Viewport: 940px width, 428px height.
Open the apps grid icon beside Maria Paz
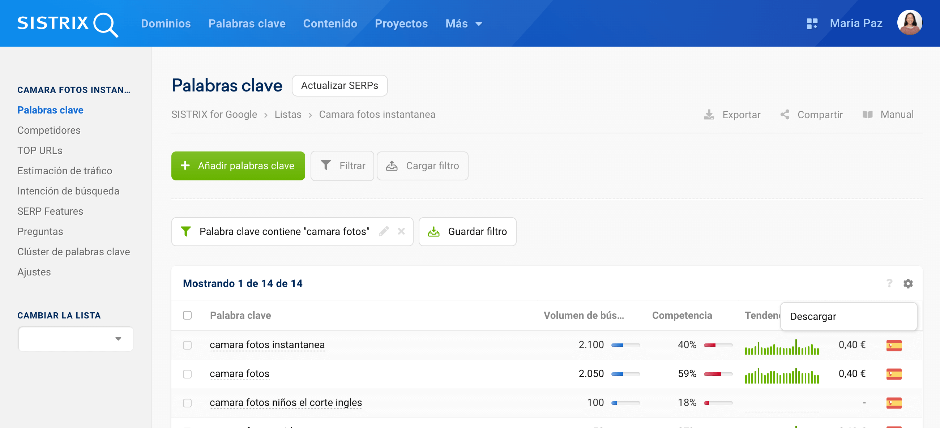point(812,23)
